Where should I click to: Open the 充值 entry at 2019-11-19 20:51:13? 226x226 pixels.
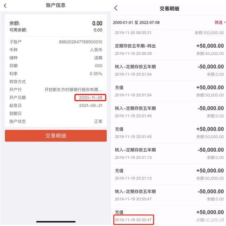coord(169,174)
